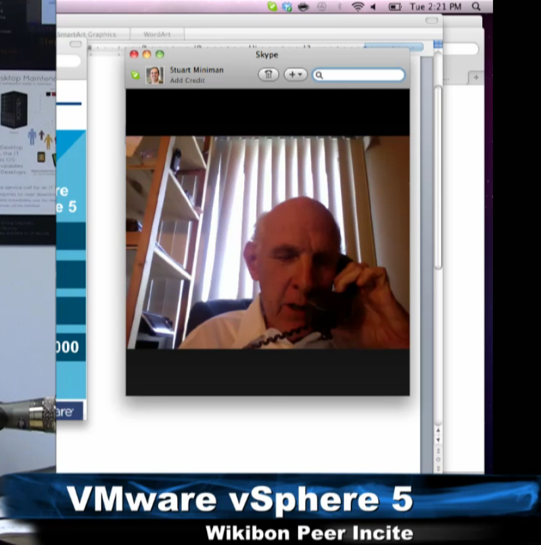This screenshot has height=545, width=541.
Task: Click the Wi-Fi icon in menu bar
Action: (357, 7)
